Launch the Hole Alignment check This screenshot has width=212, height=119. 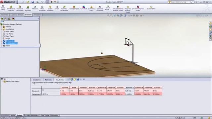(x=28, y=8)
